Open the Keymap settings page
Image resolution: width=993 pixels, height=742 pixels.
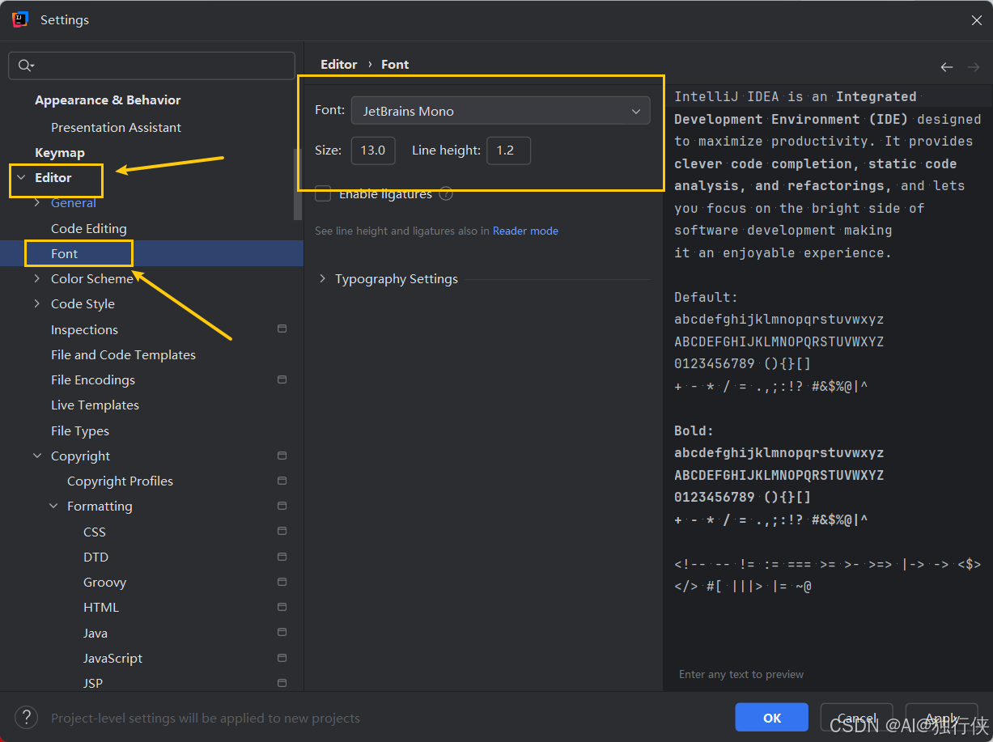click(x=60, y=152)
